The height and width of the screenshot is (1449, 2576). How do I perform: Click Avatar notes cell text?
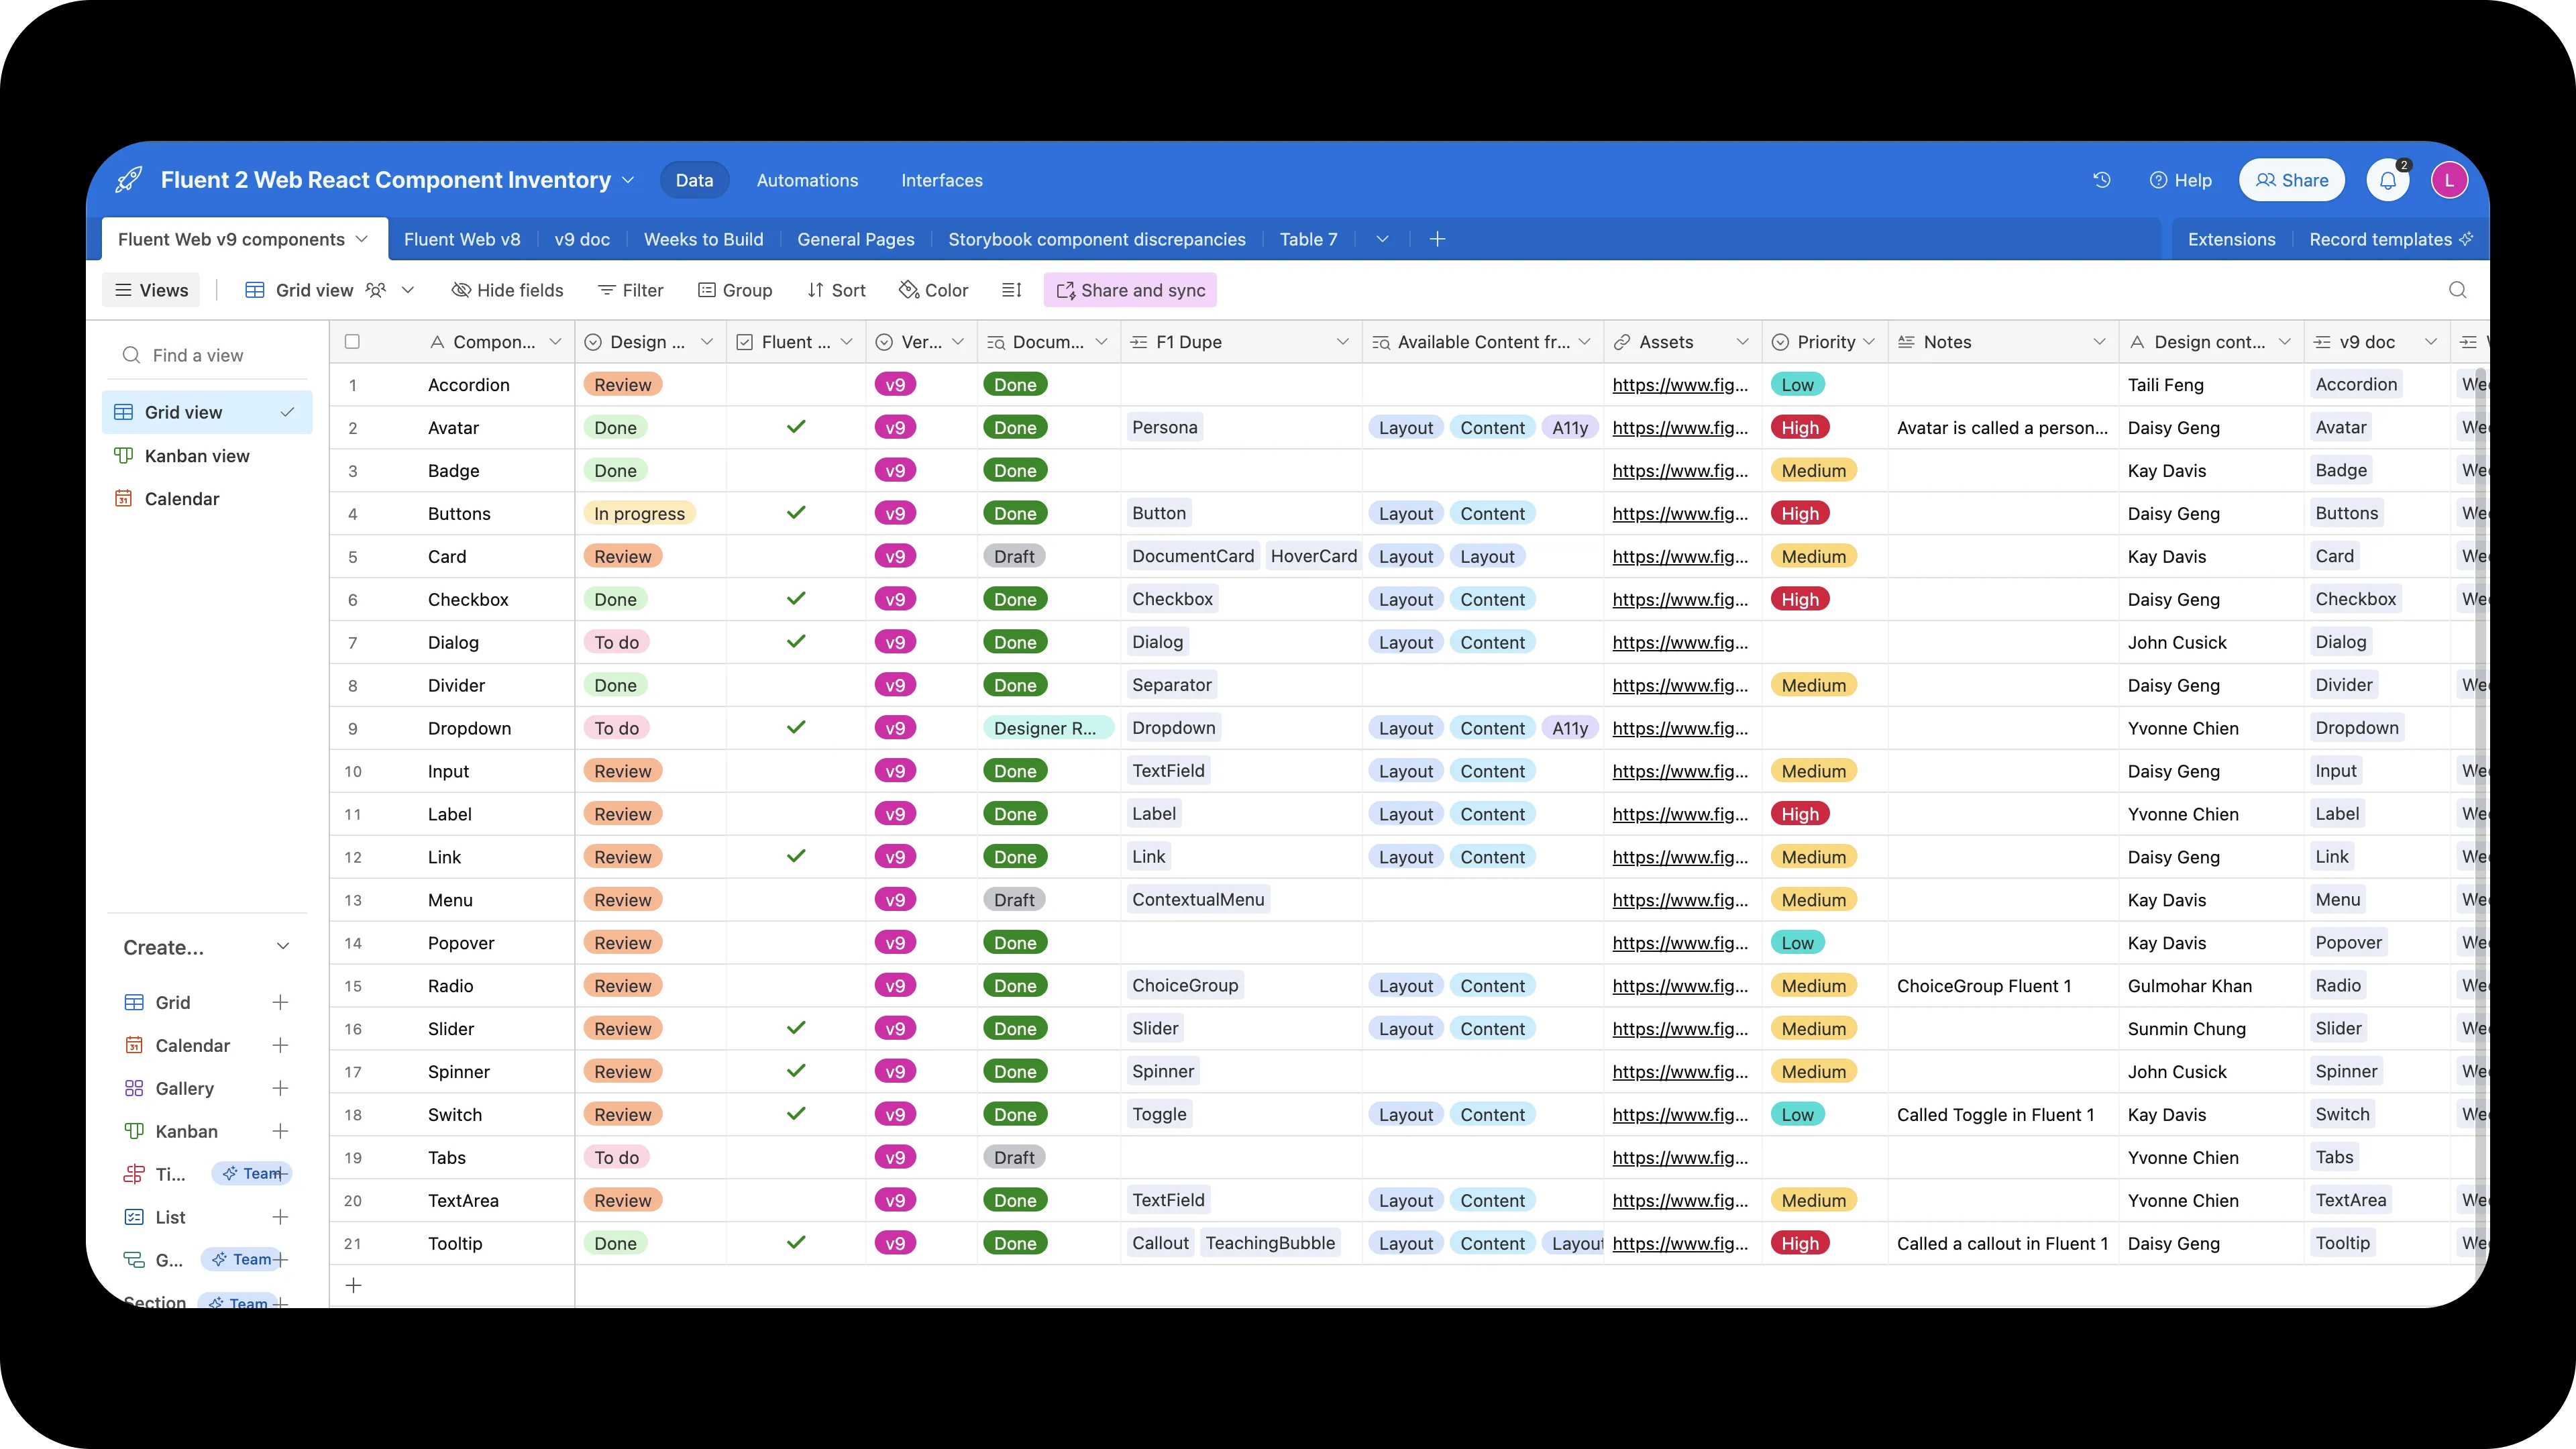pyautogui.click(x=2002, y=427)
